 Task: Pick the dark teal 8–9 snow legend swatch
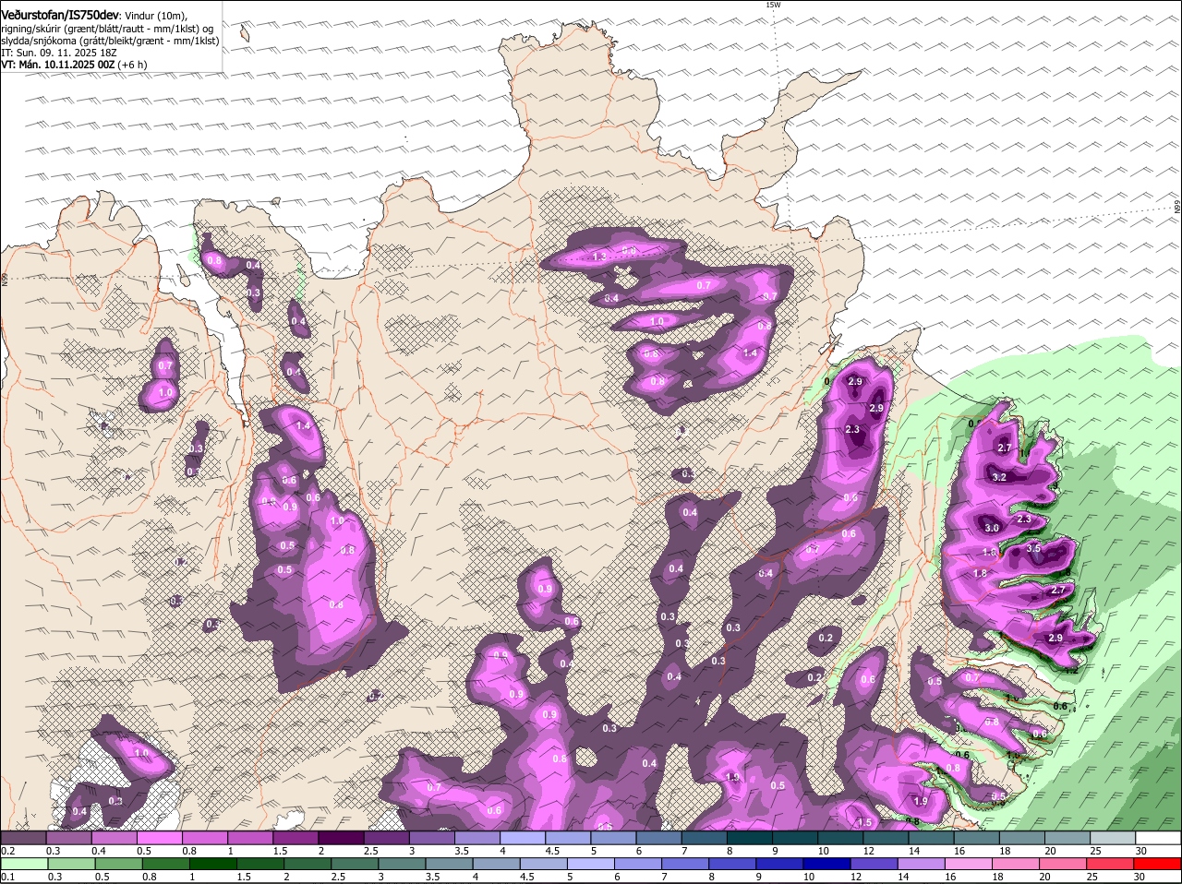(749, 838)
